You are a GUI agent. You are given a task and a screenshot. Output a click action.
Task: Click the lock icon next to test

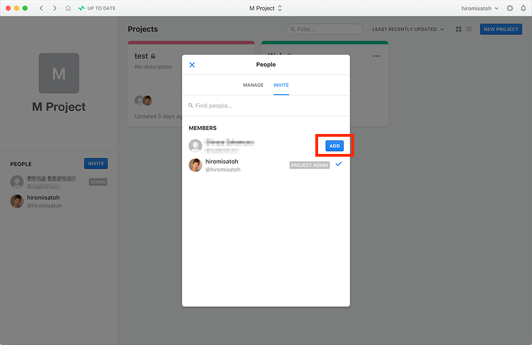153,56
